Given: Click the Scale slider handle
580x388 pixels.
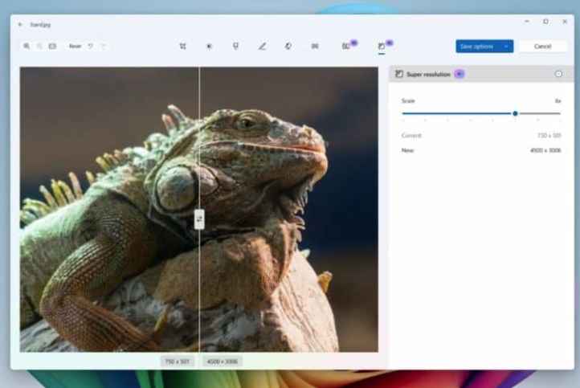Looking at the screenshot, I should 515,113.
